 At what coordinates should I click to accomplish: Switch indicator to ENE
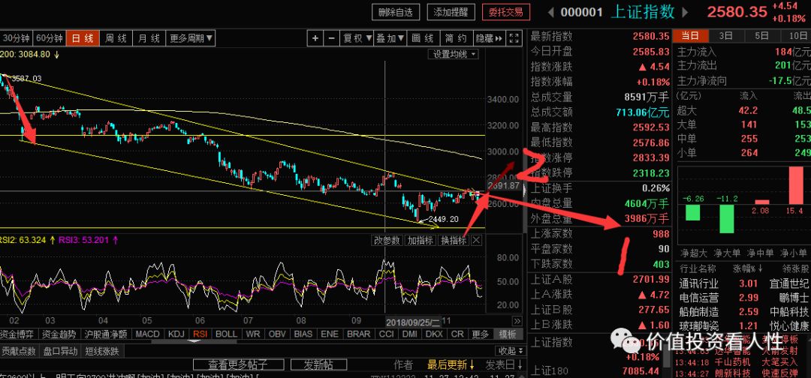coord(330,334)
